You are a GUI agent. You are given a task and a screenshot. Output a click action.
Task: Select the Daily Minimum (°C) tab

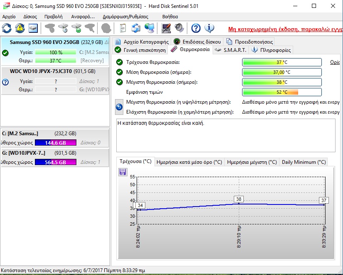click(x=304, y=162)
